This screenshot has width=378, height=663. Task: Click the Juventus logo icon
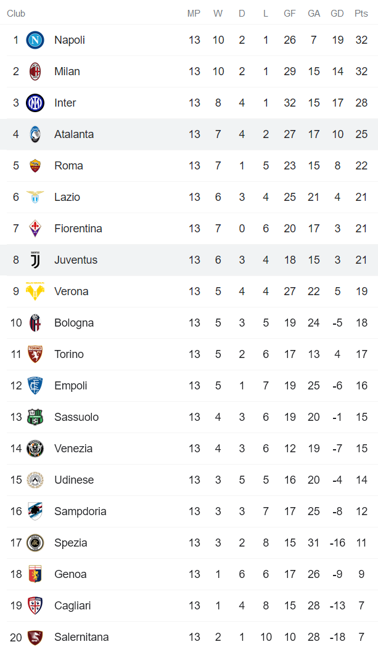(x=35, y=260)
